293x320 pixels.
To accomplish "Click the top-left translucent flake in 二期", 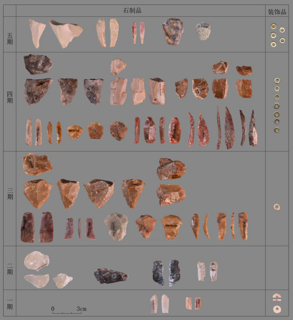I will click(37, 261).
